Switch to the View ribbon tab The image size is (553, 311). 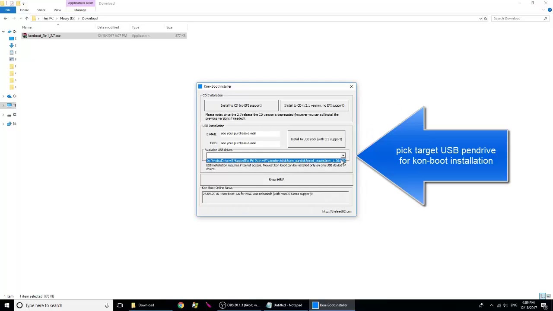[x=57, y=10]
